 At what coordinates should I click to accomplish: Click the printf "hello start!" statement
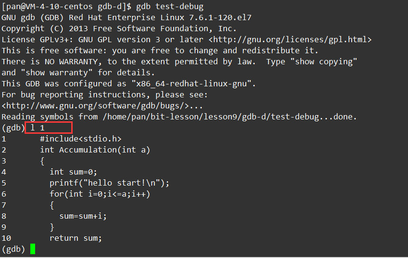(109, 183)
